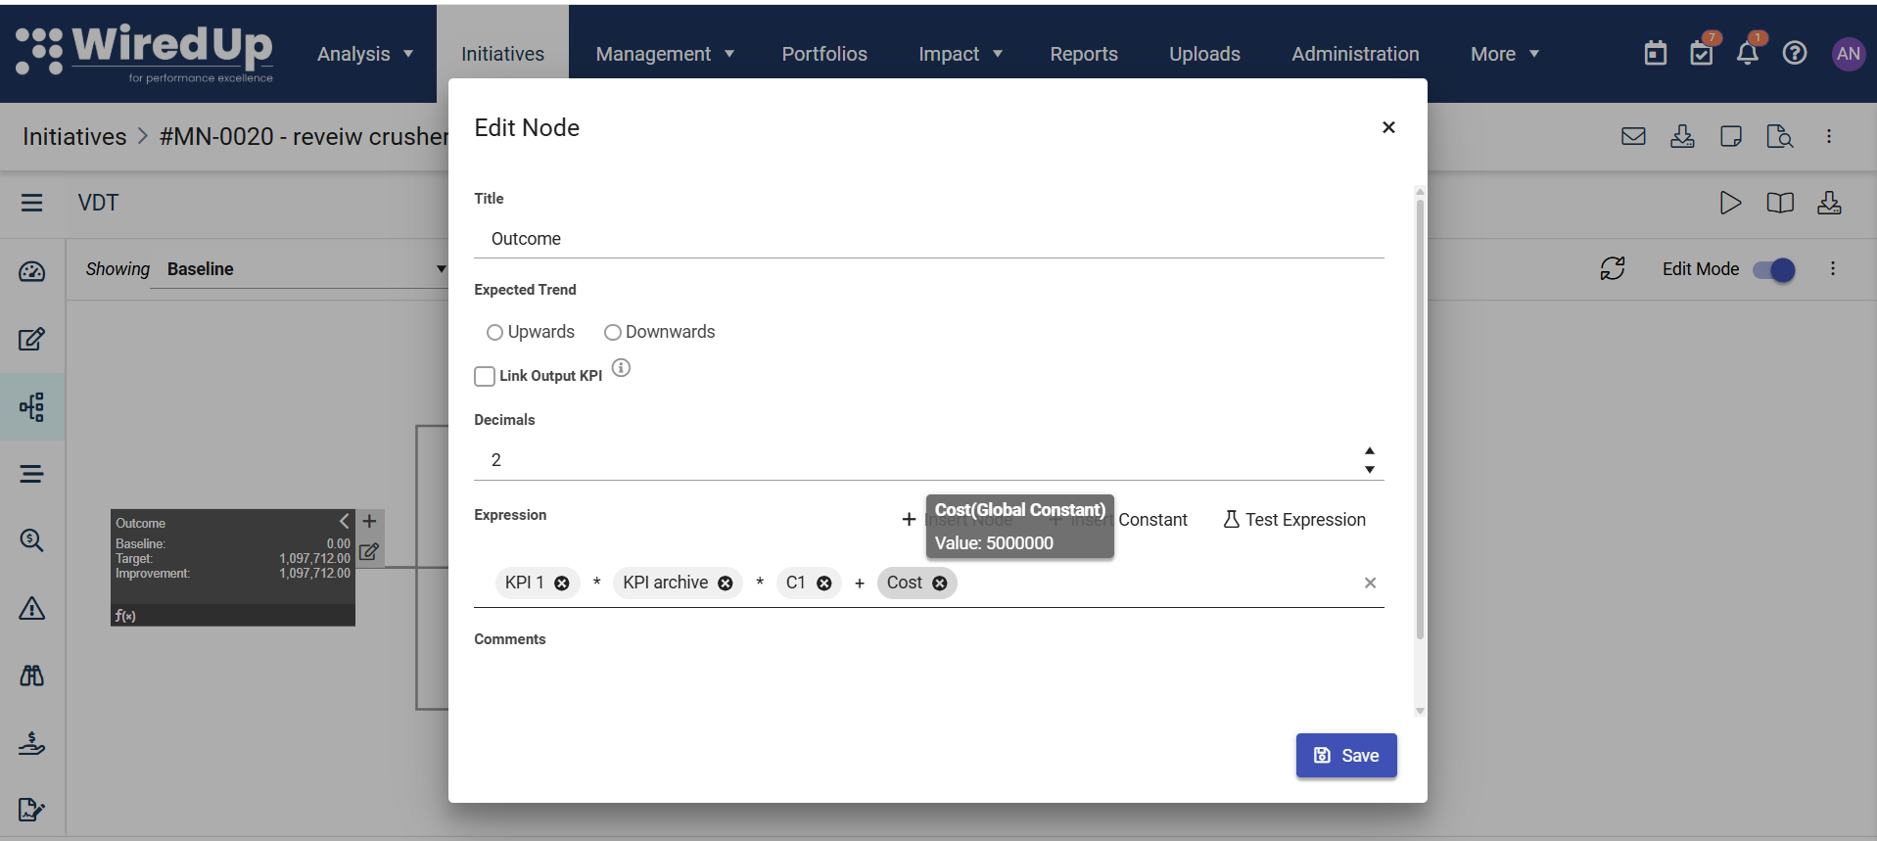1877x841 pixels.
Task: Click the Title input field
Action: pos(928,239)
